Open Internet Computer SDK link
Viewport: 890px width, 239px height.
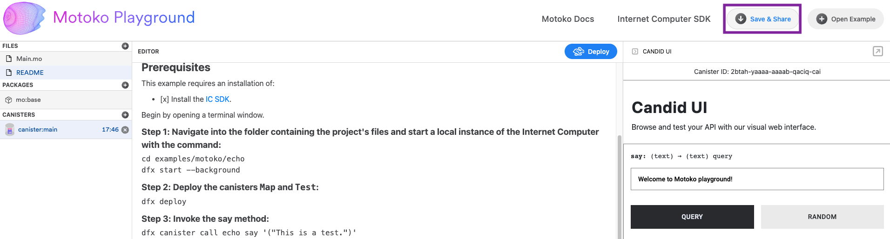664,19
